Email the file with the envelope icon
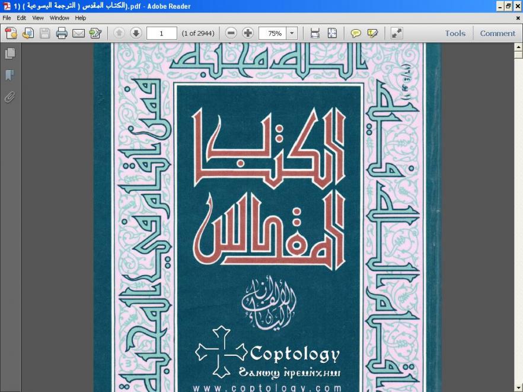Image resolution: width=523 pixels, height=392 pixels. [79, 33]
